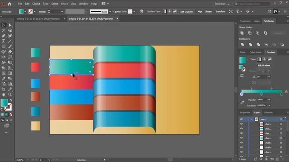Click the first Shape Modes icon, Unite

(x=242, y=33)
